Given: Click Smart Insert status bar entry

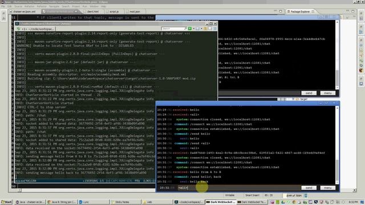Looking at the screenshot, I should click(252, 195).
